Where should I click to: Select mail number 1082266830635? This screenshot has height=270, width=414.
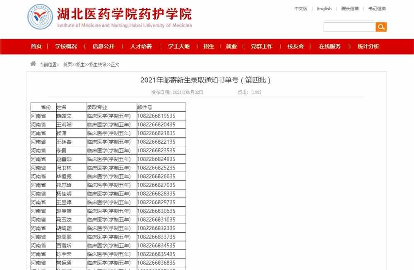pos(156,211)
